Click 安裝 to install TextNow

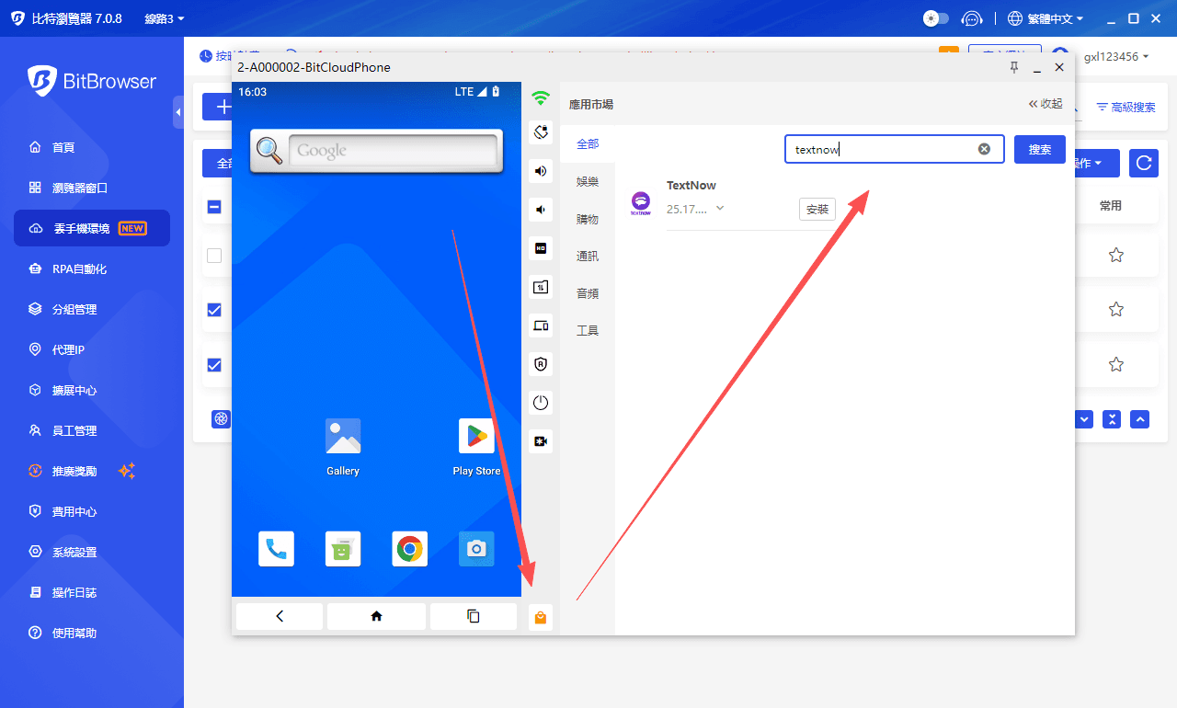click(x=817, y=209)
